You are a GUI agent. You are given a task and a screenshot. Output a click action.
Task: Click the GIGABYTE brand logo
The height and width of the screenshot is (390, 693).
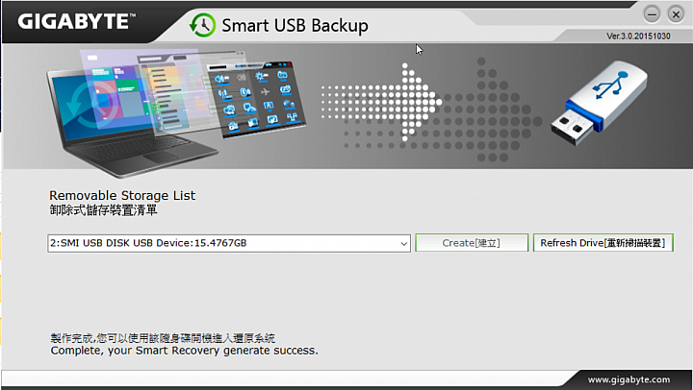pos(76,21)
